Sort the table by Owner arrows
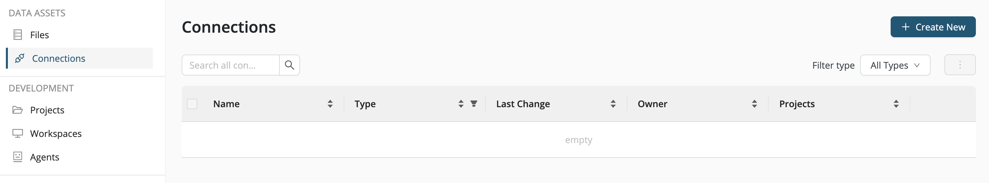 click(754, 104)
